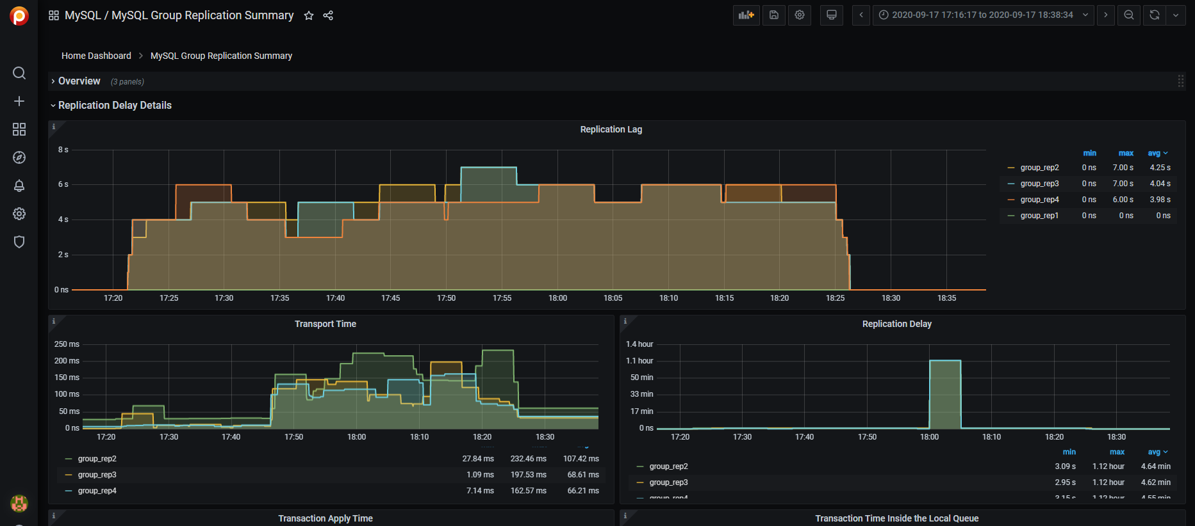Expand the Overview row

(79, 81)
